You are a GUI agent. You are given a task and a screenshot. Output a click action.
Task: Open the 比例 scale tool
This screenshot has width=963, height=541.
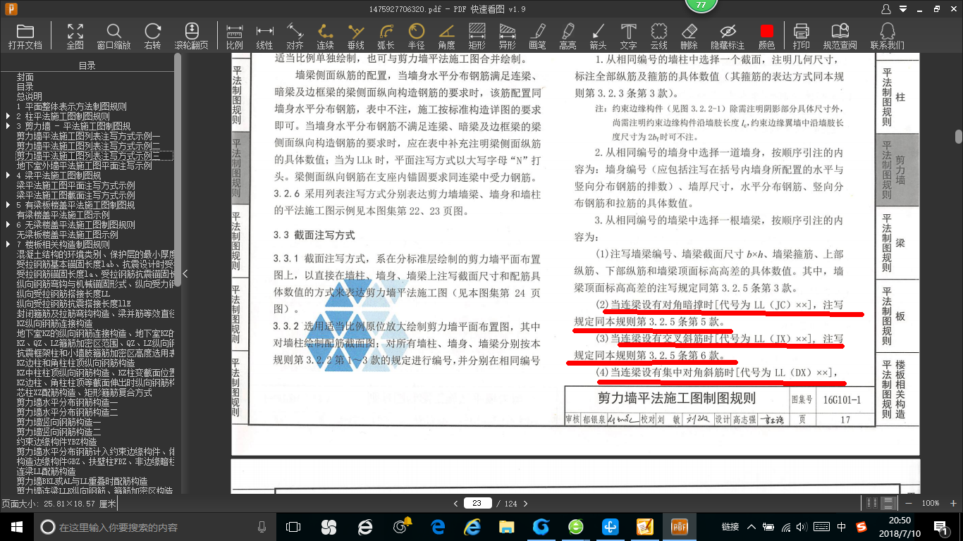(x=235, y=36)
